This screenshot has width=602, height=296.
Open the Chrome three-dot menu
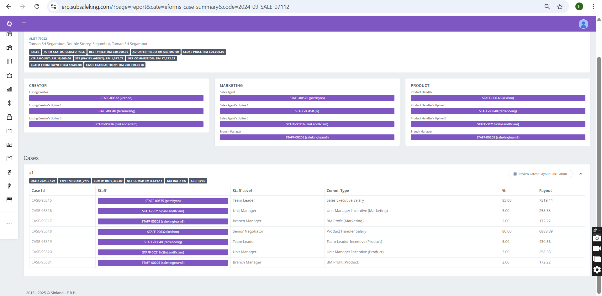[x=593, y=7]
